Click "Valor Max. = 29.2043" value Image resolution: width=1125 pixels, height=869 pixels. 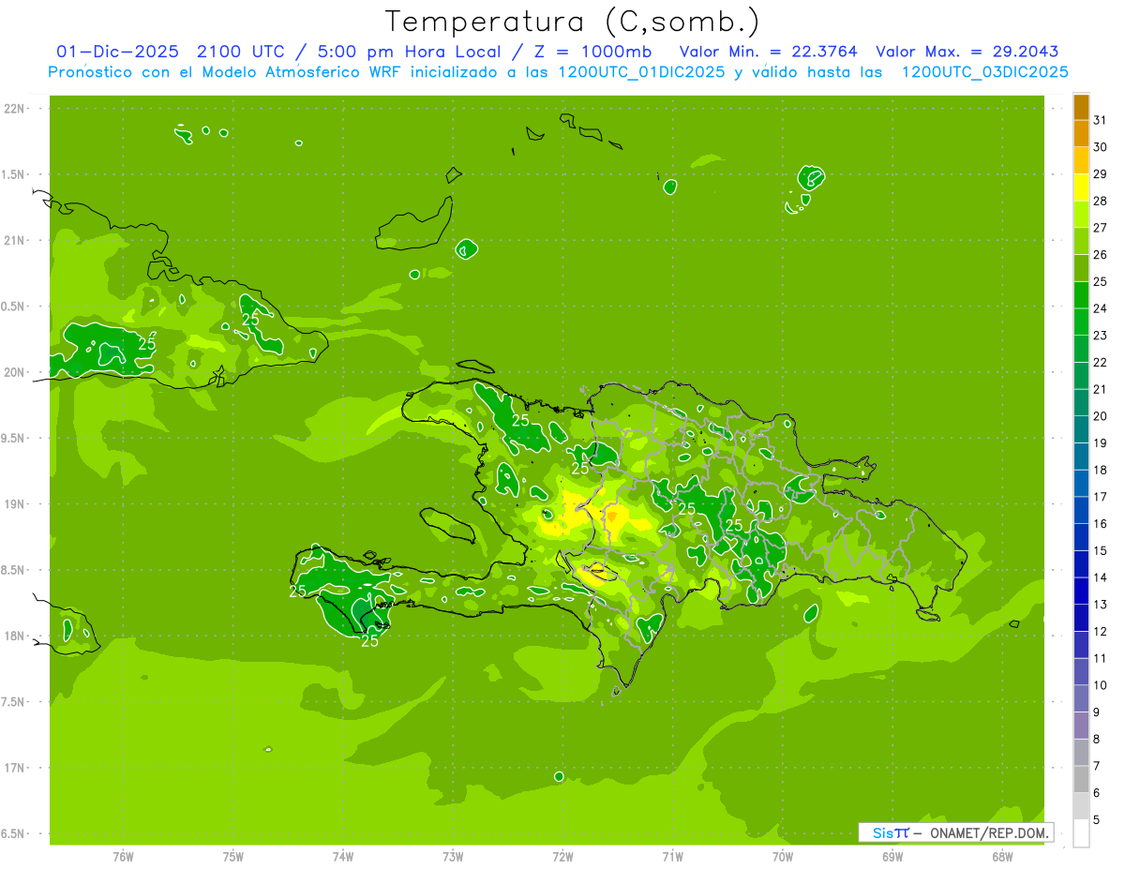coord(967,52)
